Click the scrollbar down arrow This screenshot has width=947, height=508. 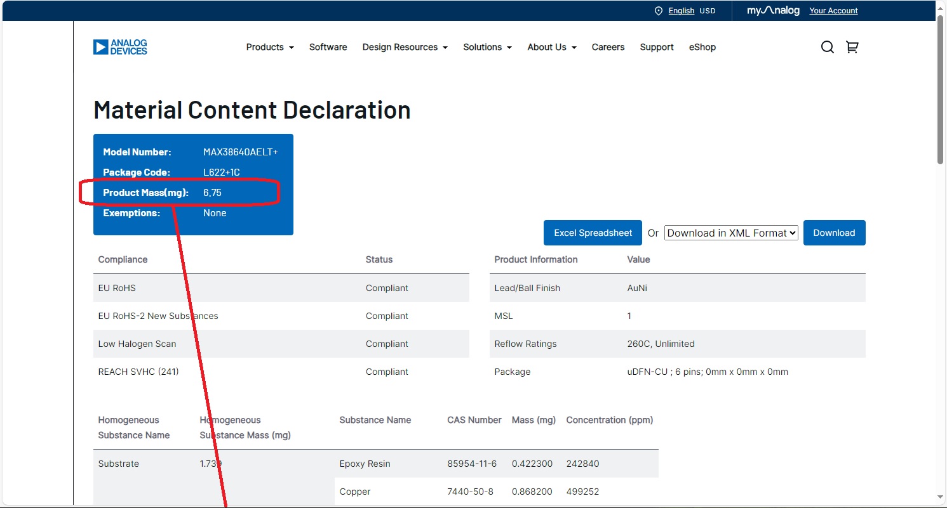pyautogui.click(x=941, y=497)
